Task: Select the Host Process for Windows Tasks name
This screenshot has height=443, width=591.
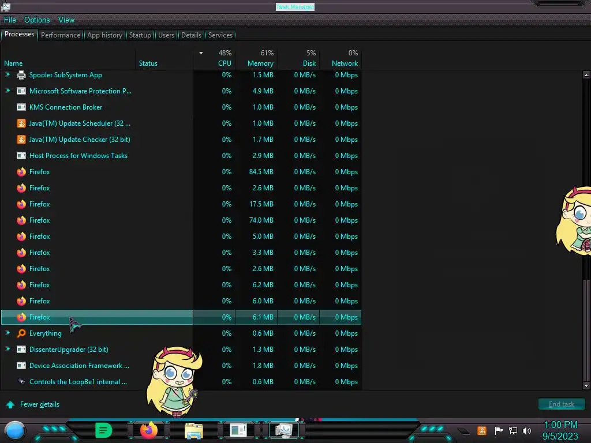Action: click(x=78, y=156)
